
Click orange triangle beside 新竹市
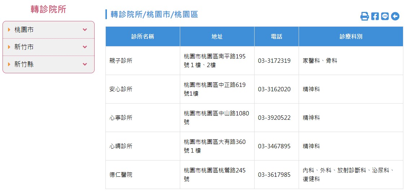[x=9, y=47]
